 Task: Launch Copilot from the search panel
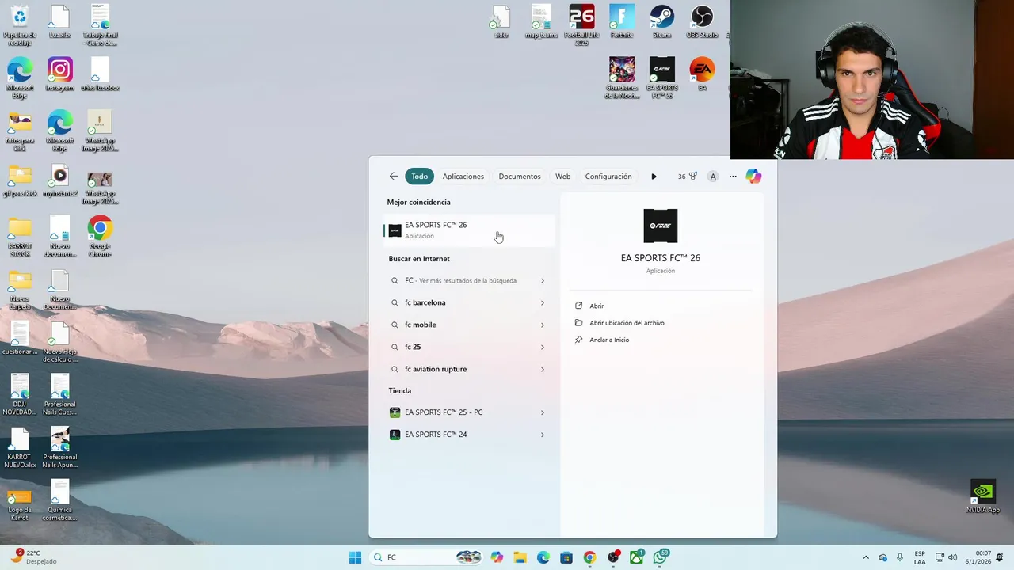[x=753, y=177]
